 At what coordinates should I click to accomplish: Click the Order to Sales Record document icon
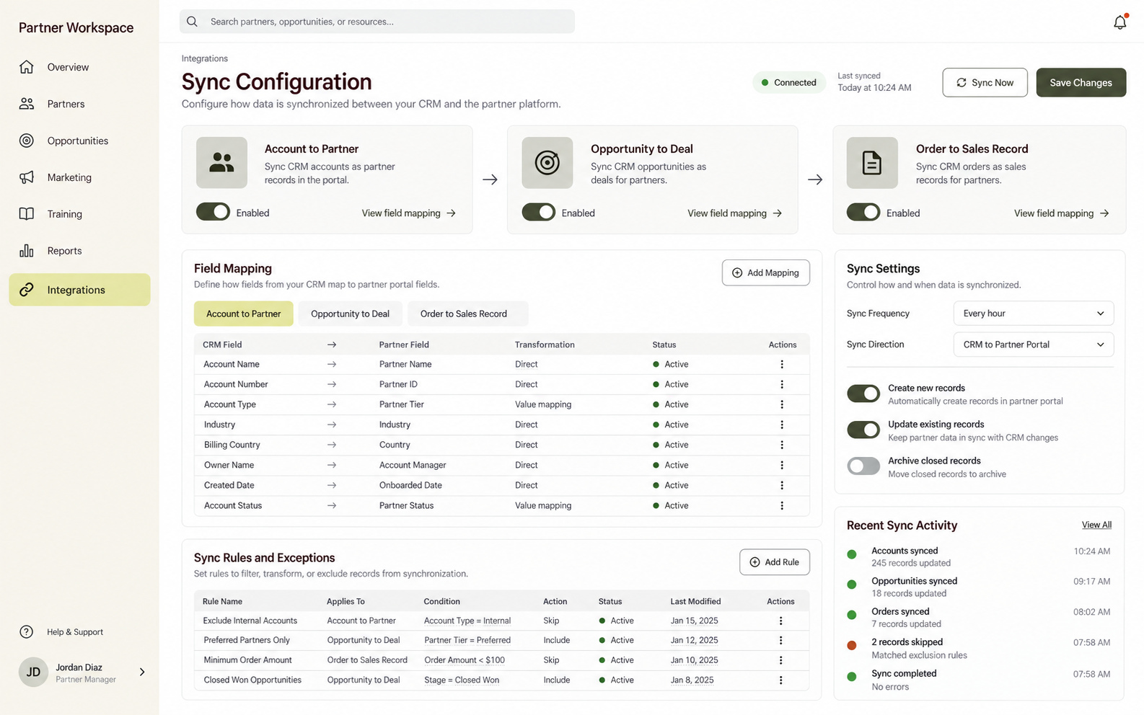click(872, 163)
